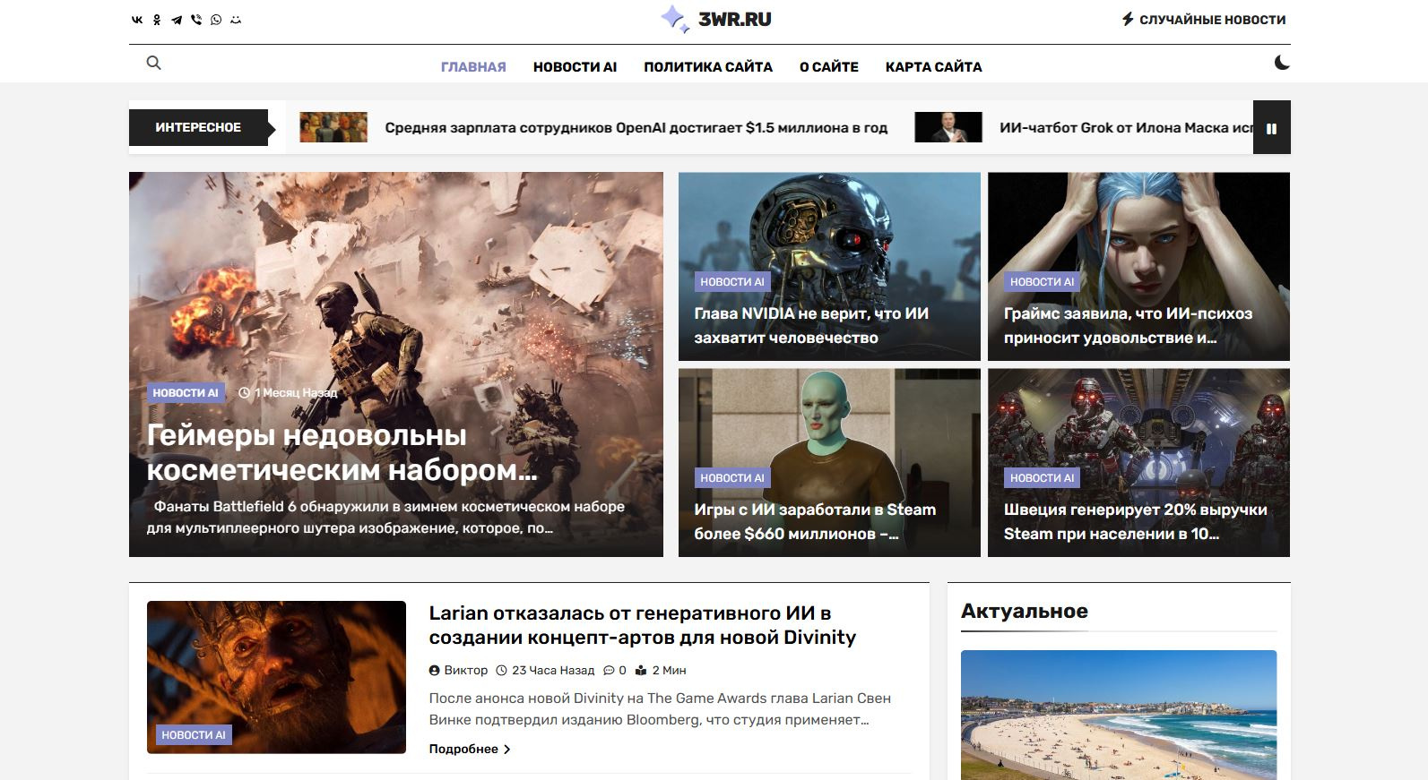Image resolution: width=1428 pixels, height=780 pixels.
Task: Click the star logo beside 3WR.RU
Action: click(675, 19)
